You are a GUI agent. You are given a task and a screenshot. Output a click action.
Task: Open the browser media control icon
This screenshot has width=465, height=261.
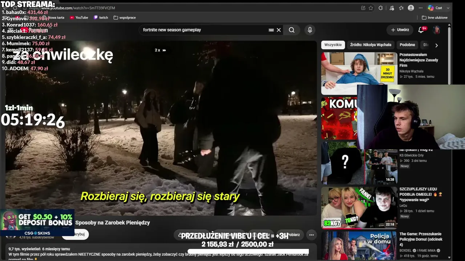coord(392,8)
